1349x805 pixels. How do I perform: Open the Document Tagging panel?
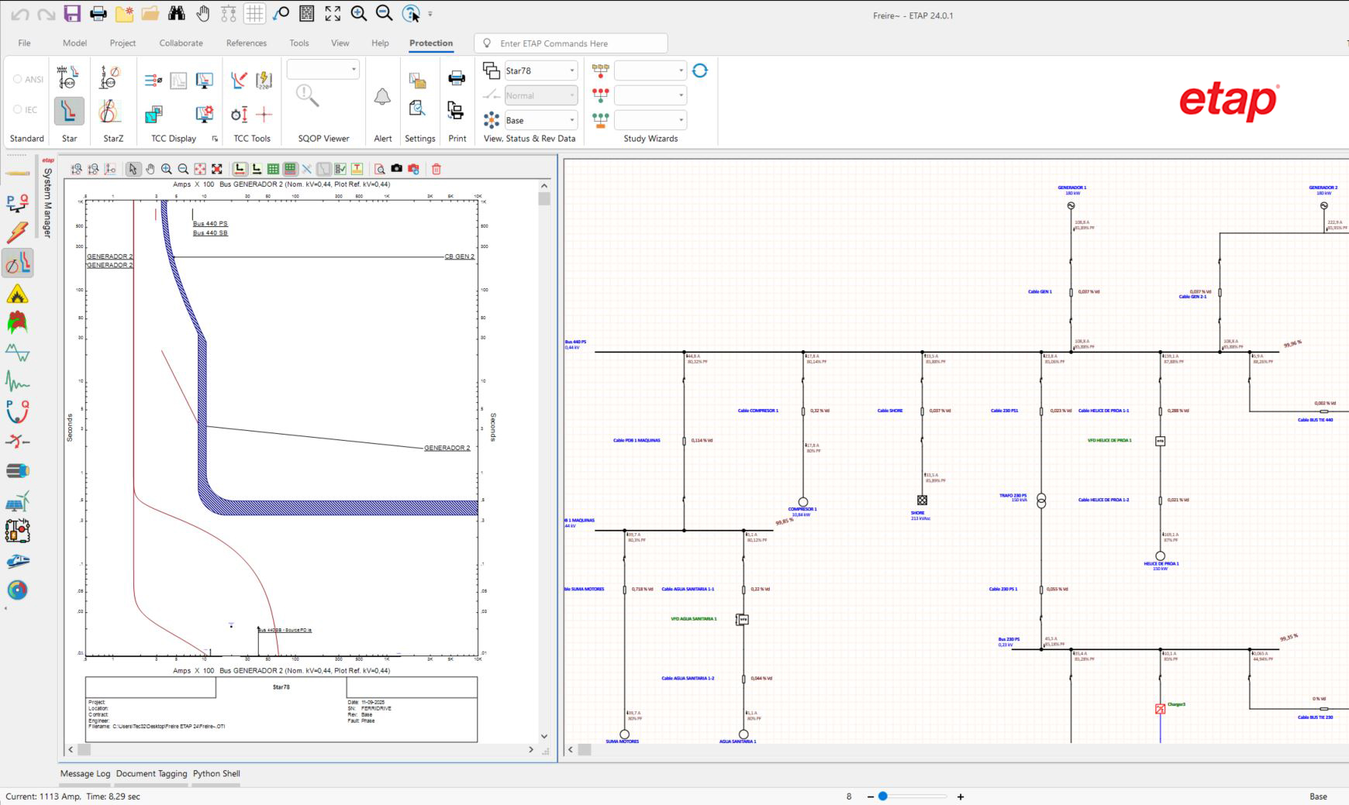point(152,773)
